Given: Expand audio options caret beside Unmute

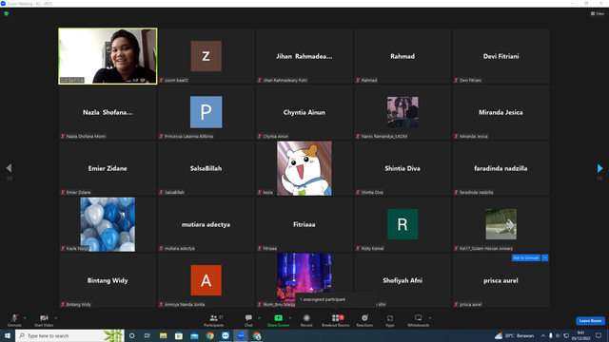Looking at the screenshot, I should click(x=25, y=318).
